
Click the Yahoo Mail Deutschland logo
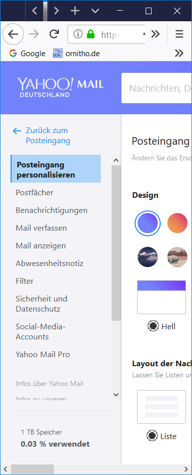(60, 87)
